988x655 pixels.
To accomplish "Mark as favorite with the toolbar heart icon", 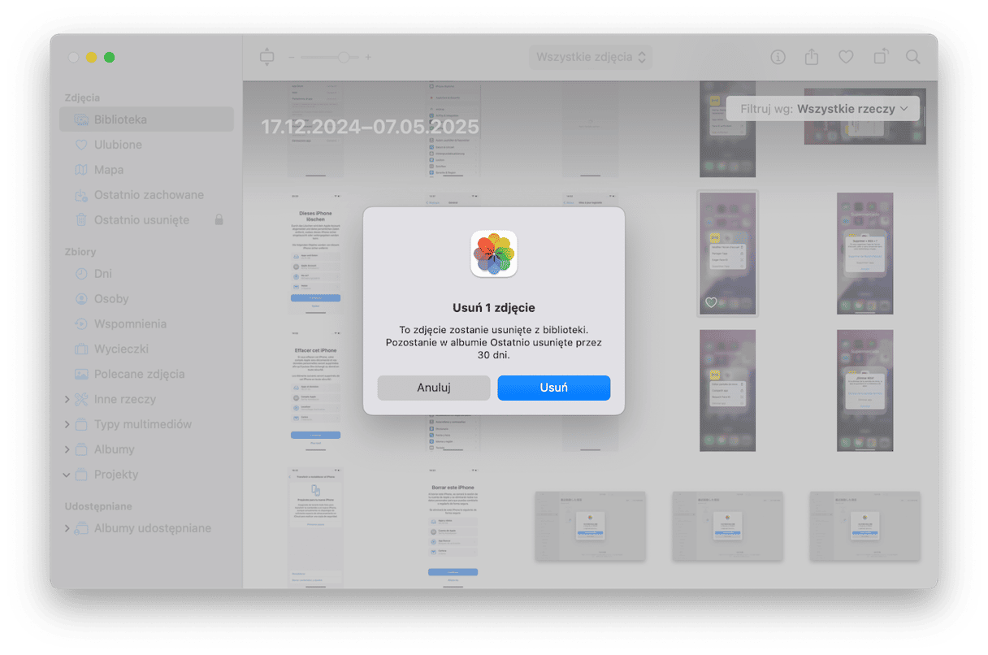I will (846, 57).
